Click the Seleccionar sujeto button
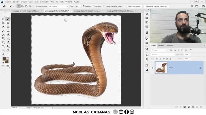 pyautogui.click(x=134, y=6)
